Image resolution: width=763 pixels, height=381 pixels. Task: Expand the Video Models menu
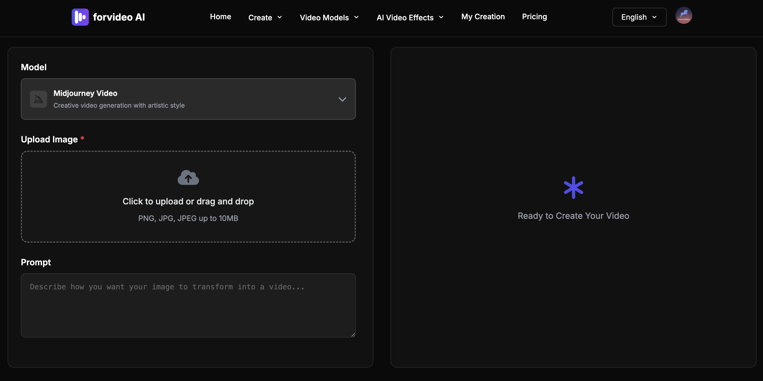329,17
